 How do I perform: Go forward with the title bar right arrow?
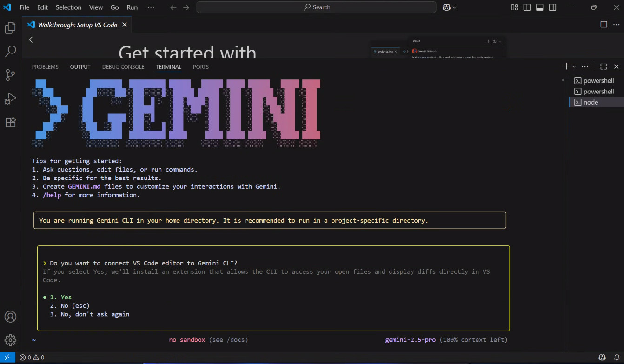(x=186, y=7)
